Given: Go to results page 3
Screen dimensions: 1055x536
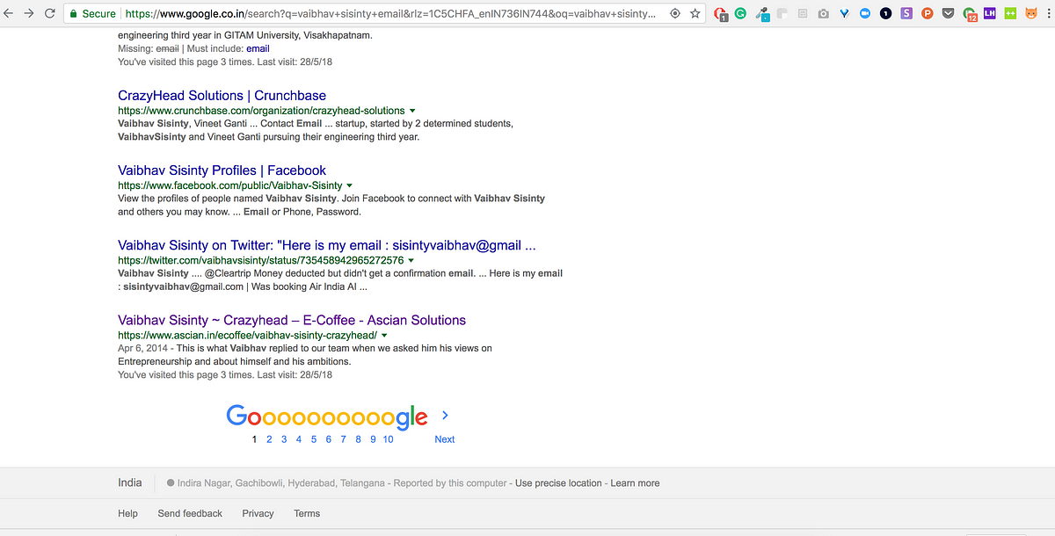Looking at the screenshot, I should pyautogui.click(x=284, y=438).
